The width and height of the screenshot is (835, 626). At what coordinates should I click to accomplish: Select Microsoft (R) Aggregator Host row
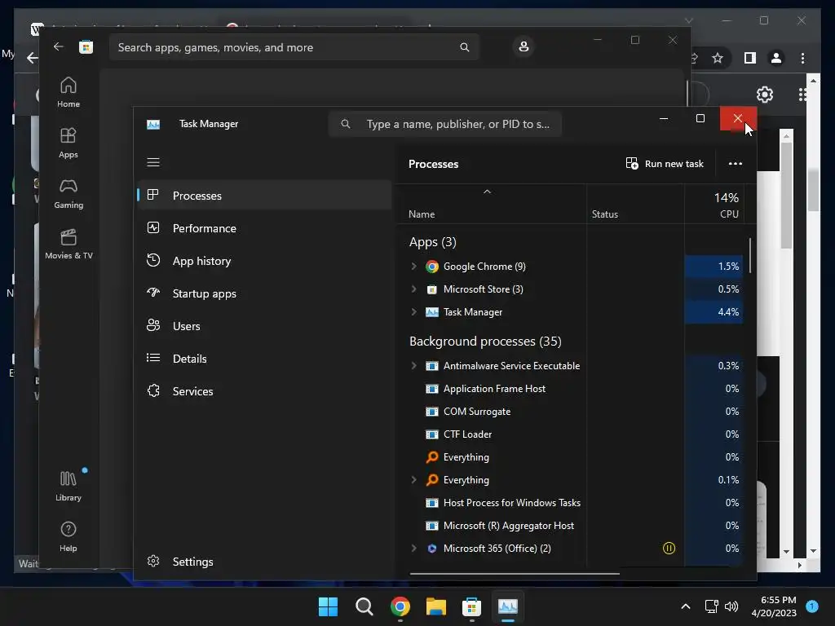[570, 526]
